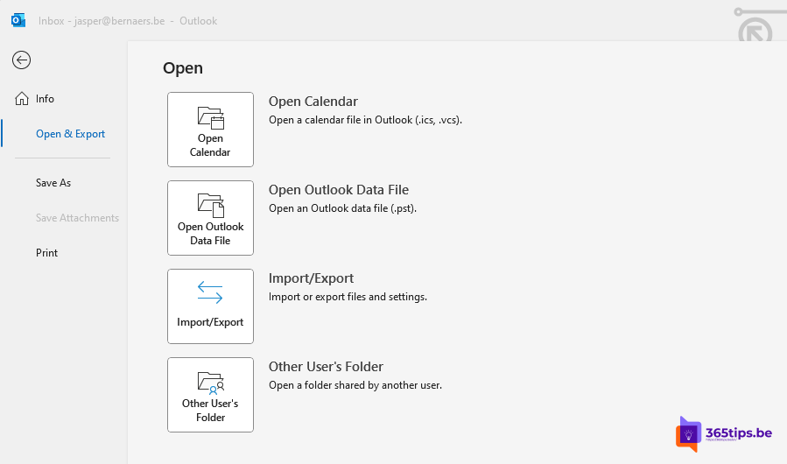Click the Info home icon
787x464 pixels.
click(22, 98)
